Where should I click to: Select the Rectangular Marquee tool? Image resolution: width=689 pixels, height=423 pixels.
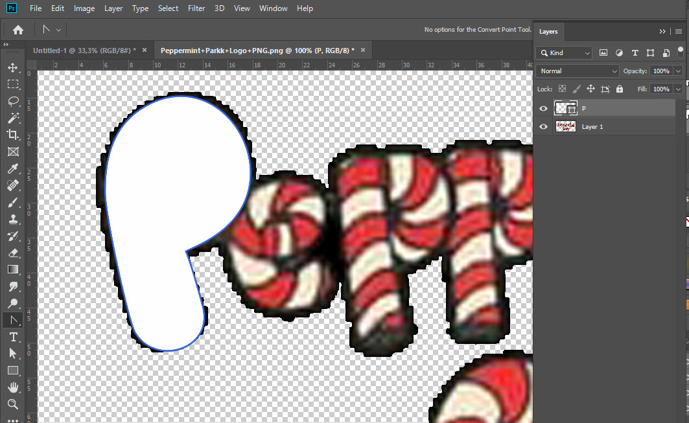(x=13, y=84)
